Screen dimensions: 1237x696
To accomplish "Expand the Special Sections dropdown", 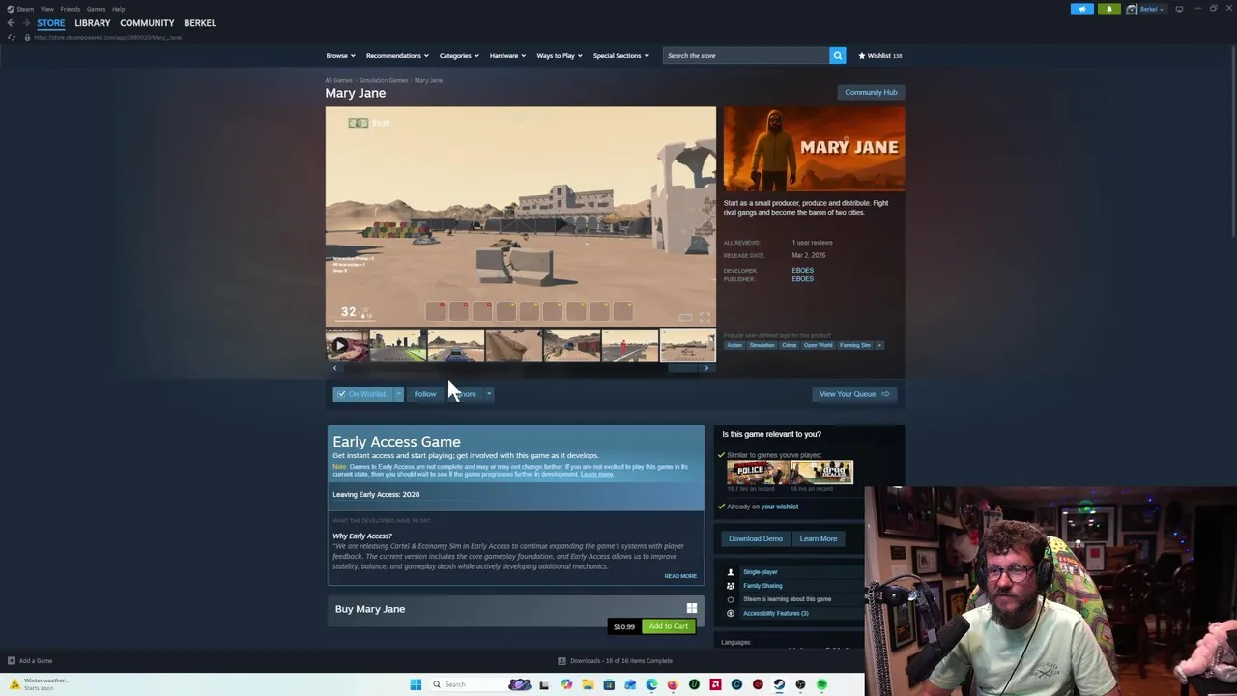I will [620, 56].
